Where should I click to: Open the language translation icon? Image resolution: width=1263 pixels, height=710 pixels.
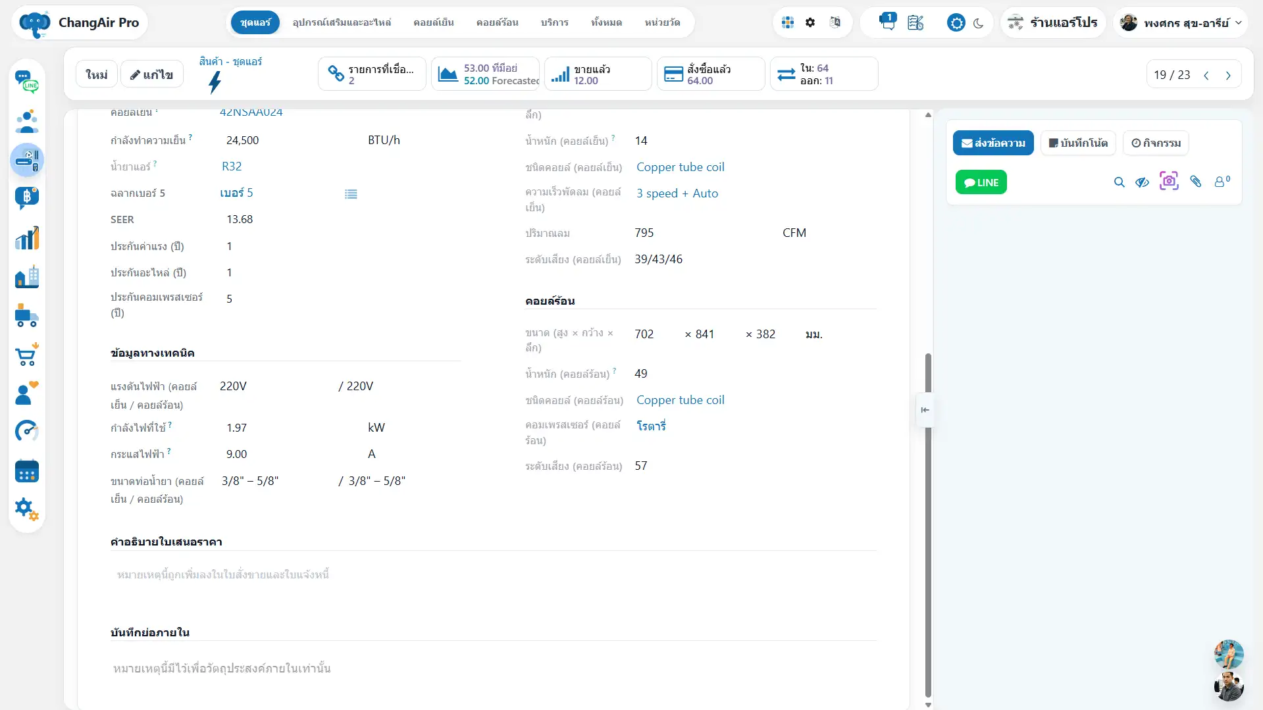coord(835,22)
